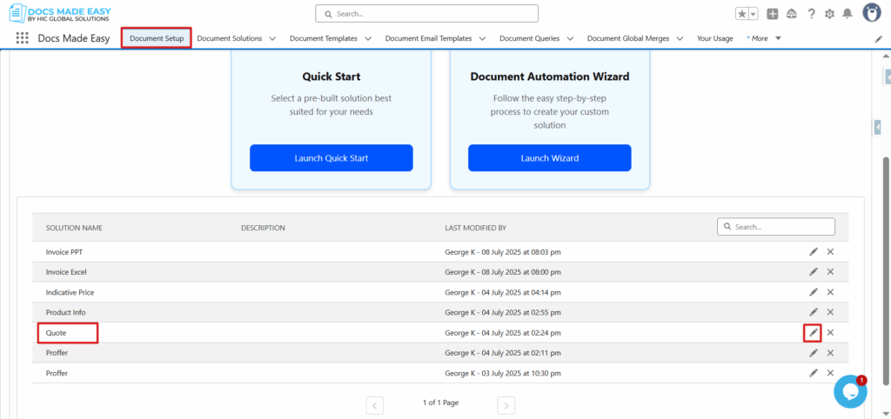Open the More navigation dropdown
The width and height of the screenshot is (891, 419).
point(764,38)
